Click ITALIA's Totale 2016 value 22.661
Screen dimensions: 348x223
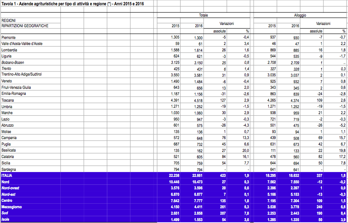click(197, 175)
